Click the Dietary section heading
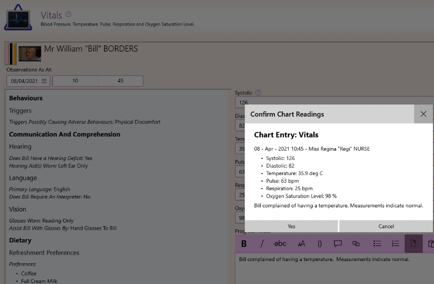434x284 pixels. 20,240
